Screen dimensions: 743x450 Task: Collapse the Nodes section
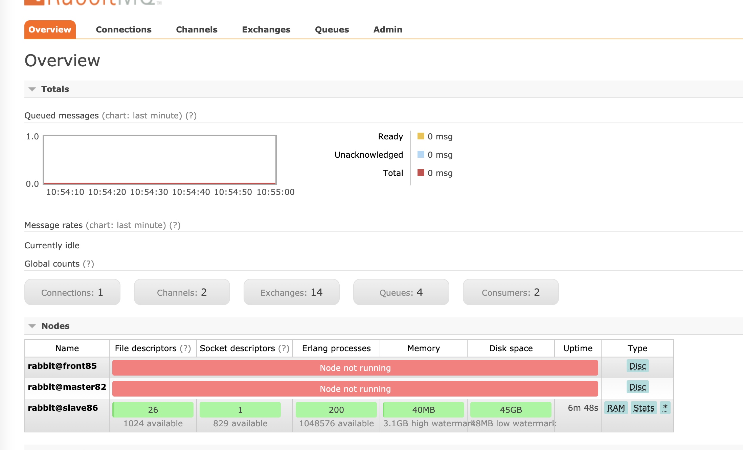[55, 326]
